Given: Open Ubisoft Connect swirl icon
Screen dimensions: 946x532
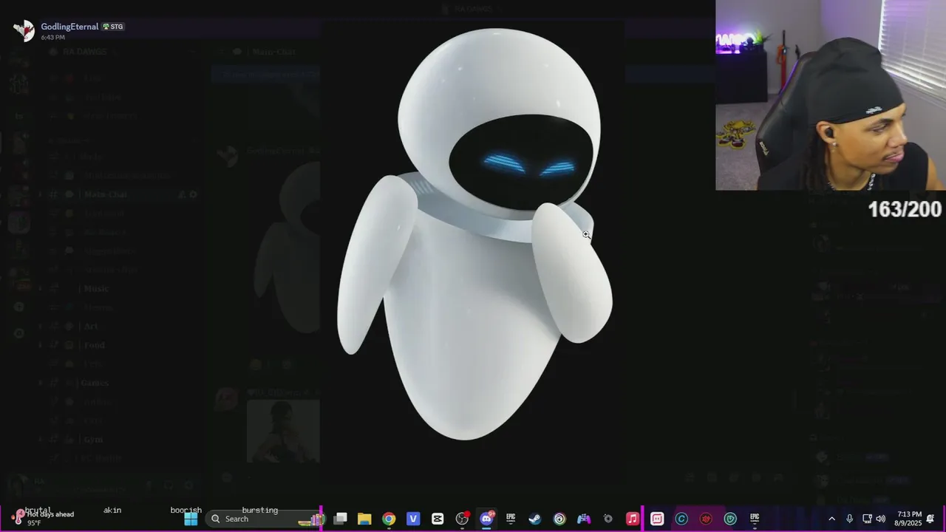Looking at the screenshot, I should (x=559, y=519).
